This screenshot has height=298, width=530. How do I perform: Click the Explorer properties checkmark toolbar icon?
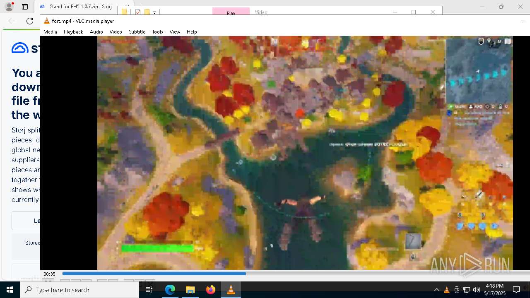(138, 12)
